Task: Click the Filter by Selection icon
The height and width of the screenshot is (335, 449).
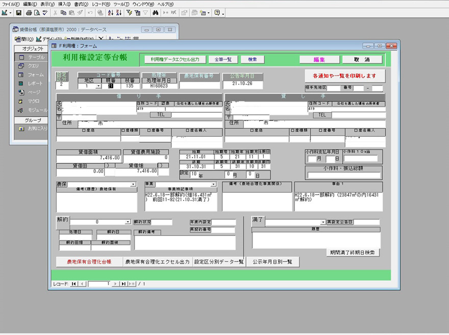Action: click(130, 12)
